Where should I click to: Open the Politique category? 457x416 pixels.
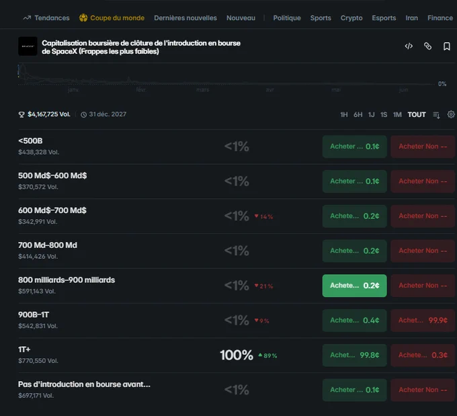pyautogui.click(x=287, y=17)
